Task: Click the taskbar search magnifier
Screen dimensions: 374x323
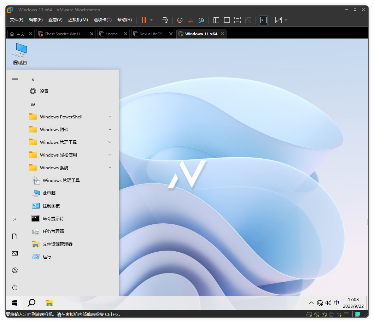Action: [x=31, y=303]
